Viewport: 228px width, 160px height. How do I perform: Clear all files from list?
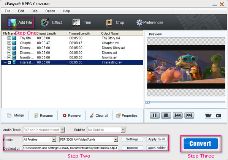point(99,116)
